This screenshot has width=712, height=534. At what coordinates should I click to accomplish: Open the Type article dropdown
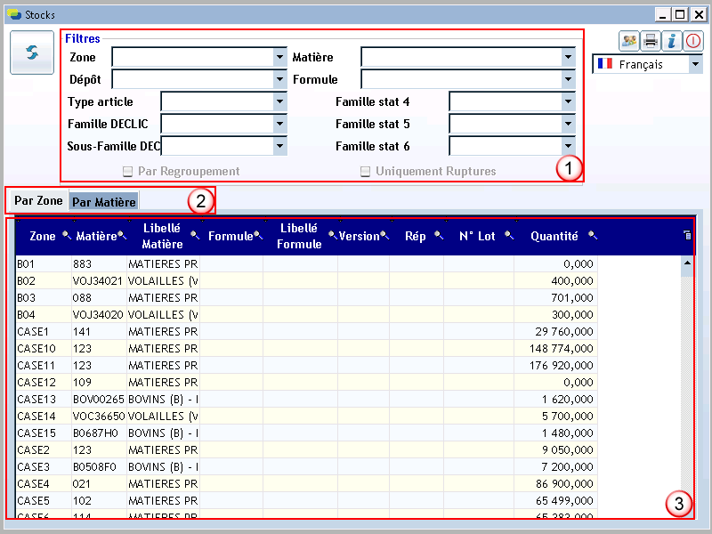click(x=279, y=101)
